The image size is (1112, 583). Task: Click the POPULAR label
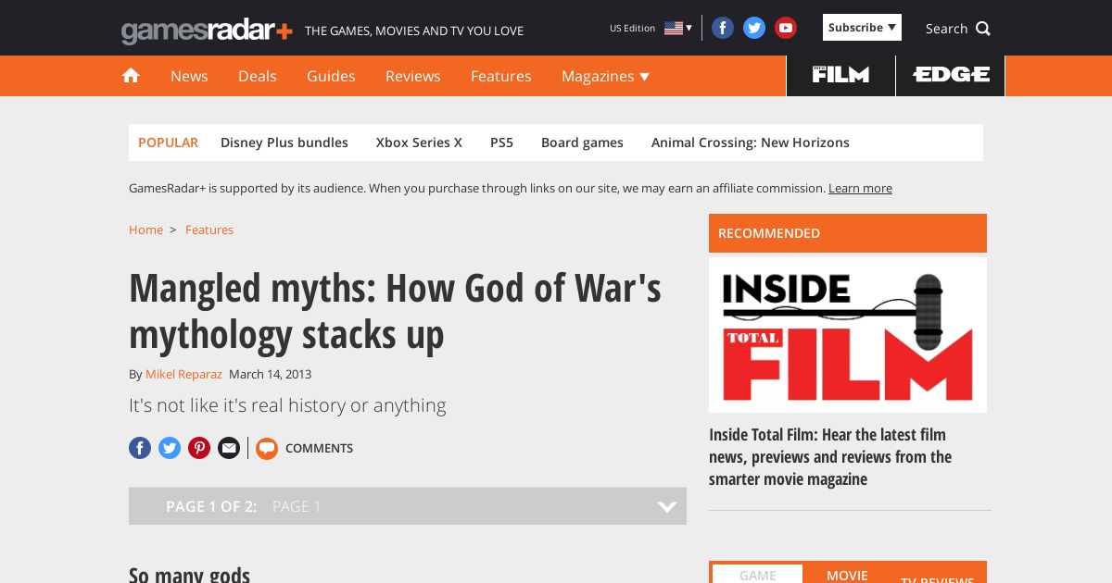point(168,143)
